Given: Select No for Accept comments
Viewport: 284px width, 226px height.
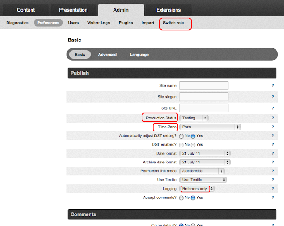Looking at the screenshot, I should pos(181,198).
